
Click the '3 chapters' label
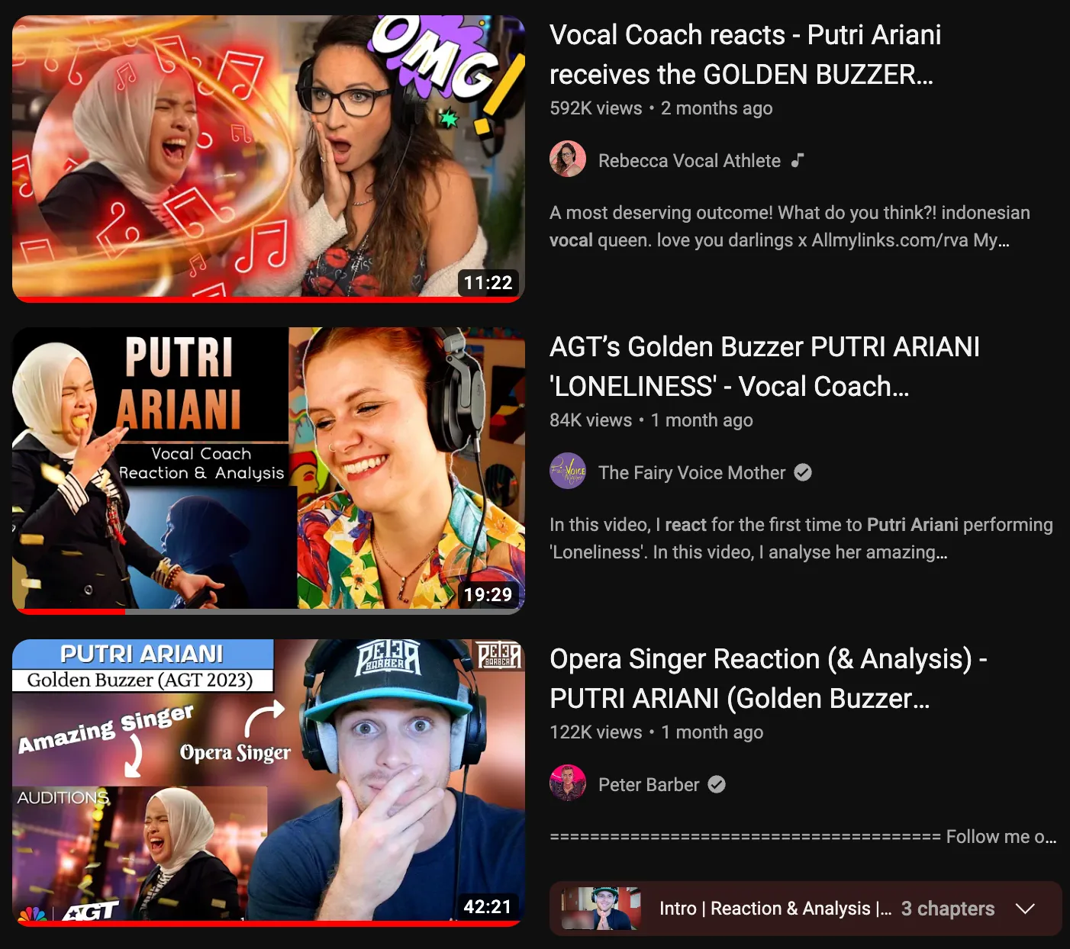(948, 909)
